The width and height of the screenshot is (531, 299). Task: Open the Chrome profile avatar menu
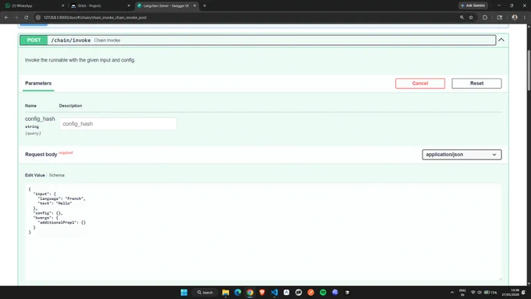pyautogui.click(x=515, y=17)
